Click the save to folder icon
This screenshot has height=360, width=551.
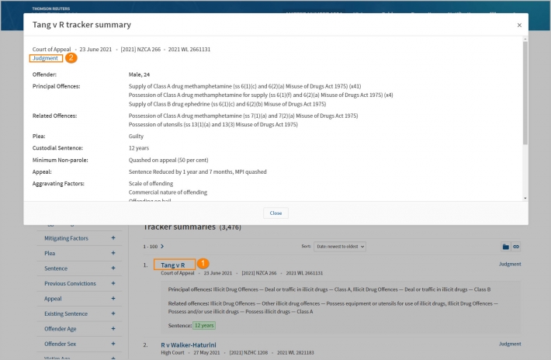[505, 247]
